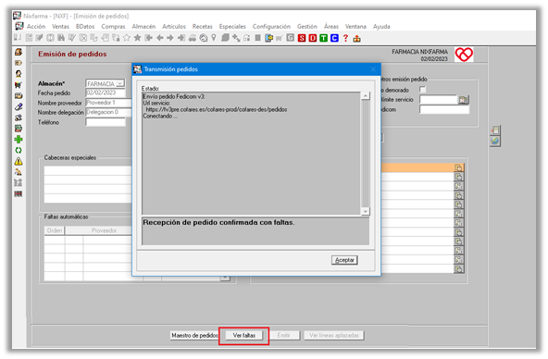Image resolution: width=548 pixels, height=359 pixels.
Task: Click the Maestro de pedidos button
Action: tap(194, 336)
